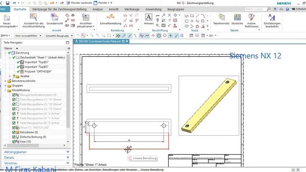
Task: Insert a Grundansicht base view
Action: tap(55, 19)
